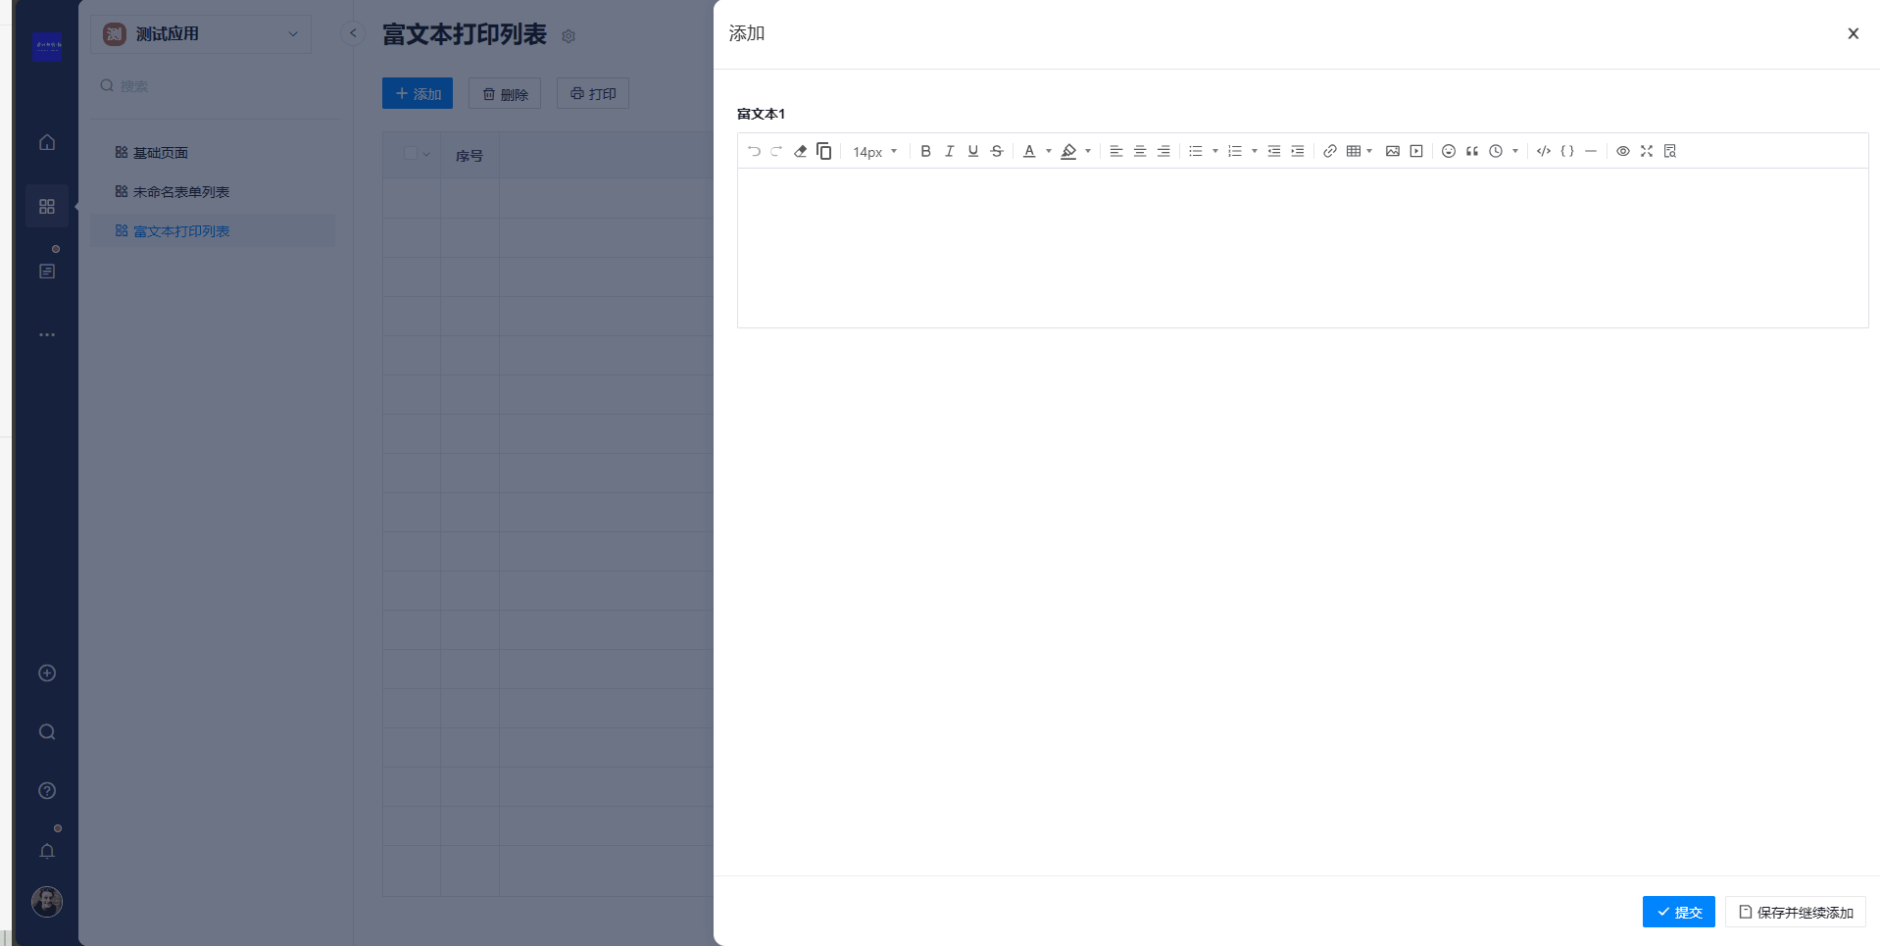Click the insert video icon
Image resolution: width=1880 pixels, height=946 pixels.
[1415, 151]
